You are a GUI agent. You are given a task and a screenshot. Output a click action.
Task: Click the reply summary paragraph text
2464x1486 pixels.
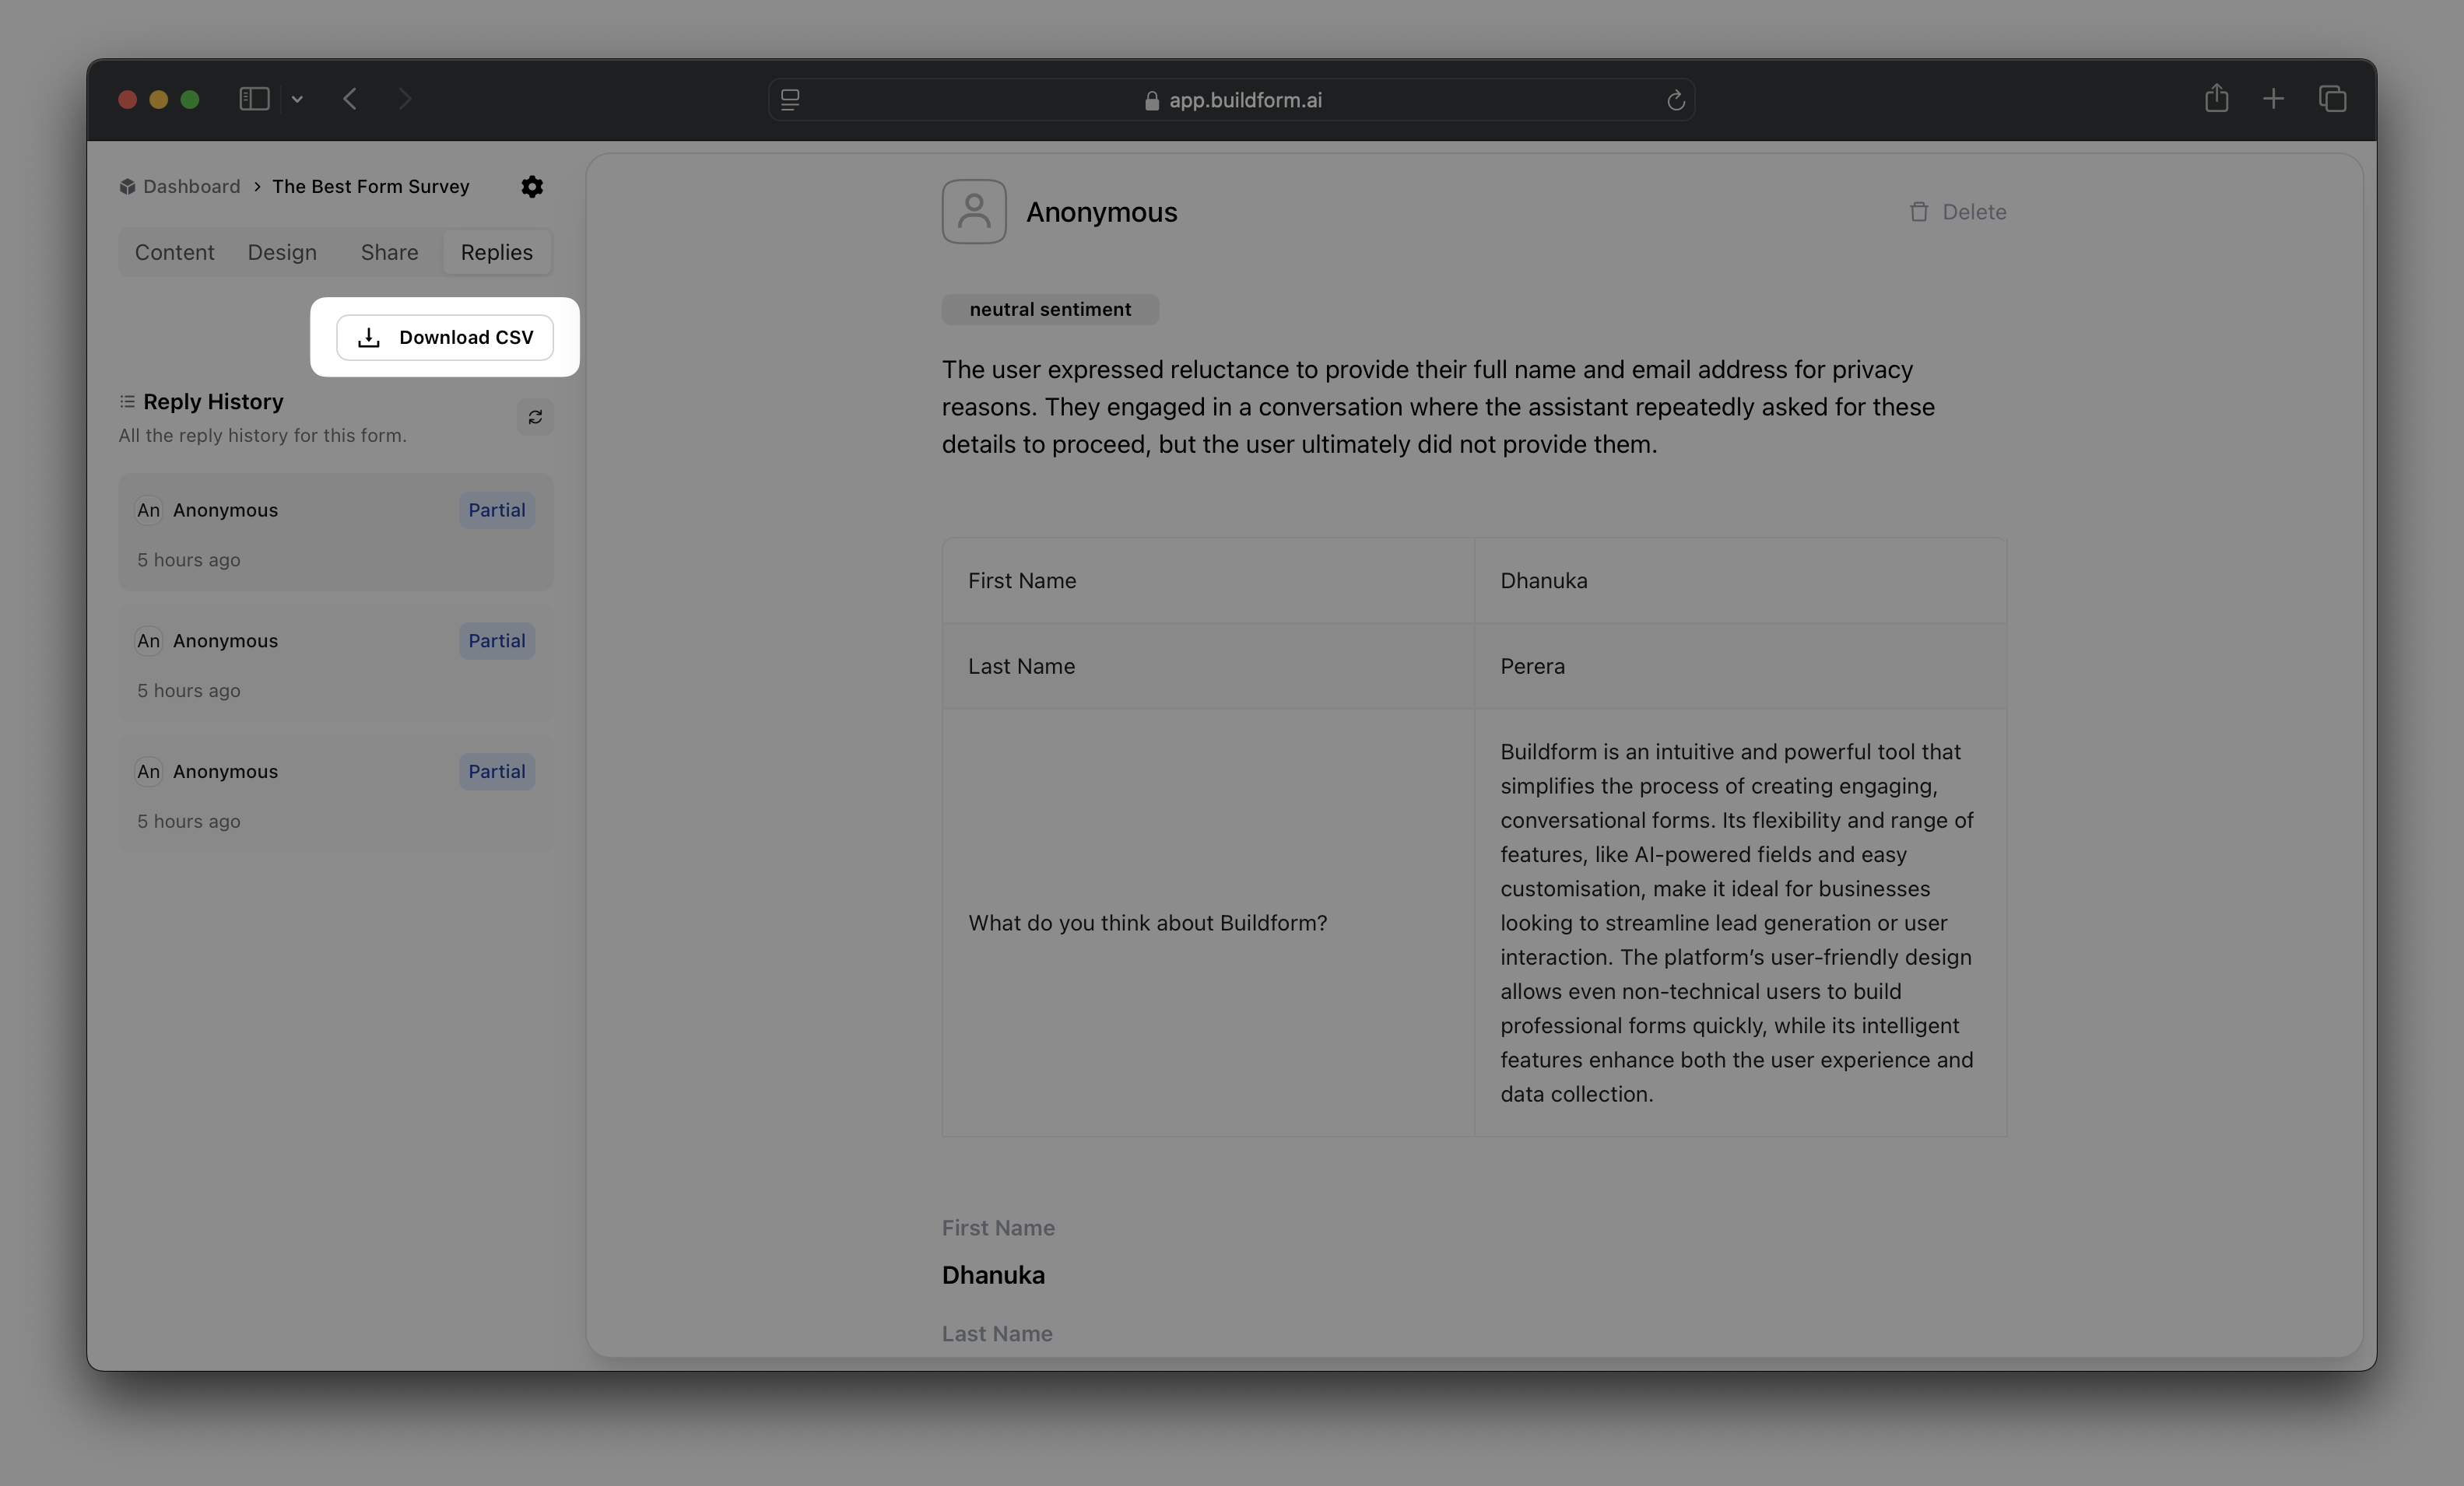tap(1438, 407)
